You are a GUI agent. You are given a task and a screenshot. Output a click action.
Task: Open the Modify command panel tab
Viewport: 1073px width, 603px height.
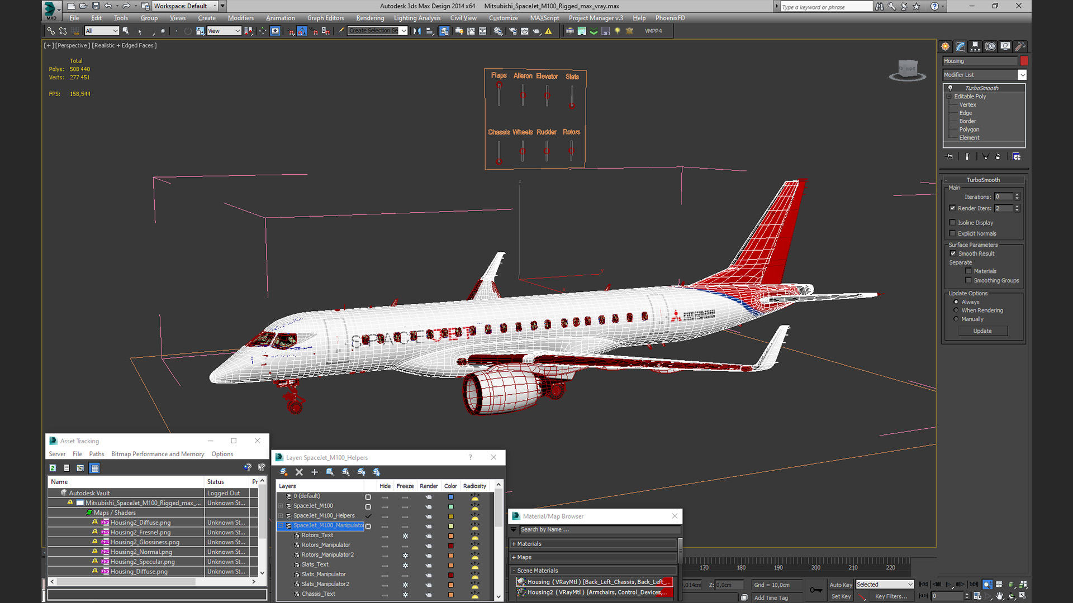click(960, 46)
